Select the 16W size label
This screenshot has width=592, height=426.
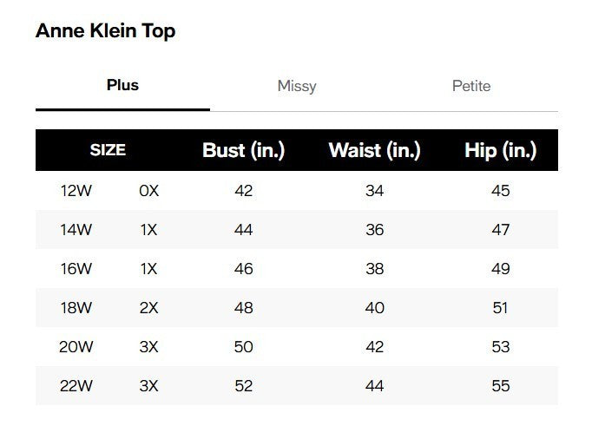[x=76, y=269]
